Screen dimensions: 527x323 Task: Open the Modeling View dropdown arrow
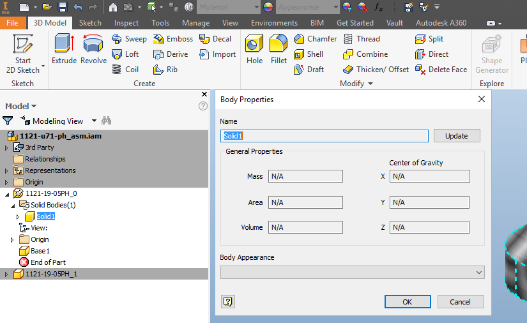pyautogui.click(x=94, y=121)
